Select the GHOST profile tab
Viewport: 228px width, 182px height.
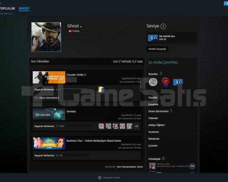[24, 8]
